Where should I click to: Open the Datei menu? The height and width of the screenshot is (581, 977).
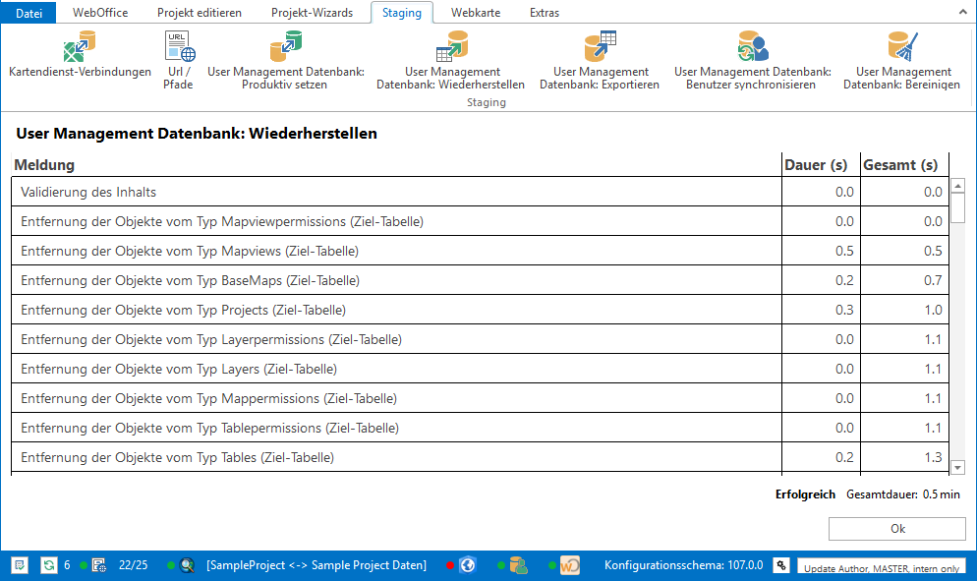click(x=28, y=13)
